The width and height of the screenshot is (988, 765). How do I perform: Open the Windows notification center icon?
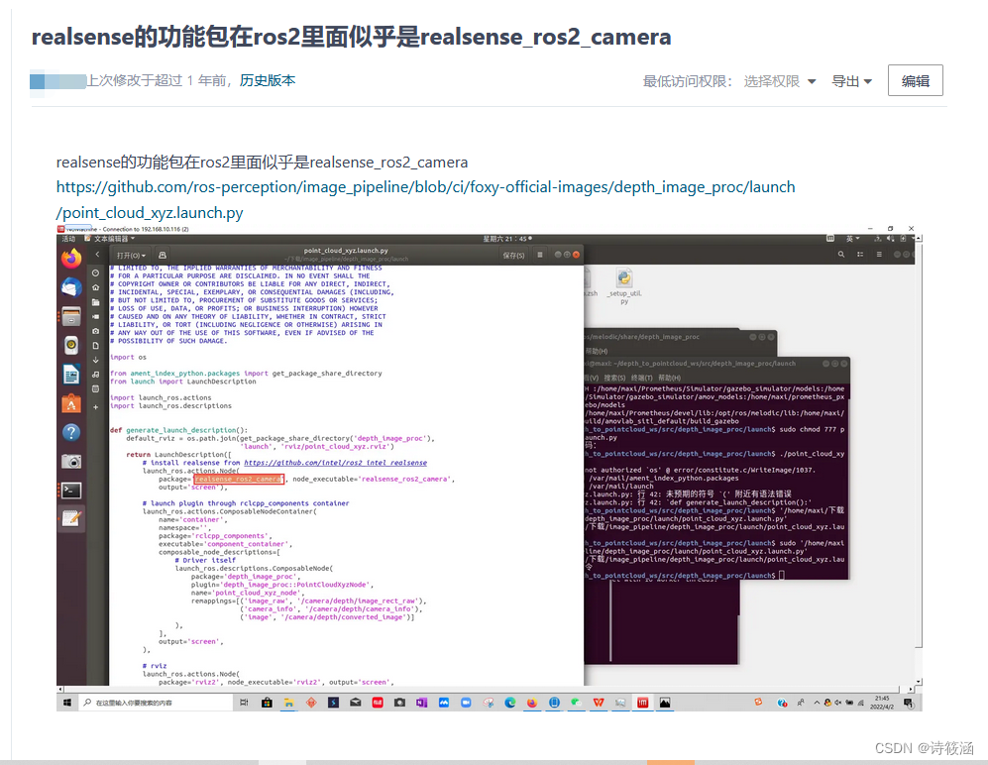[x=908, y=702]
